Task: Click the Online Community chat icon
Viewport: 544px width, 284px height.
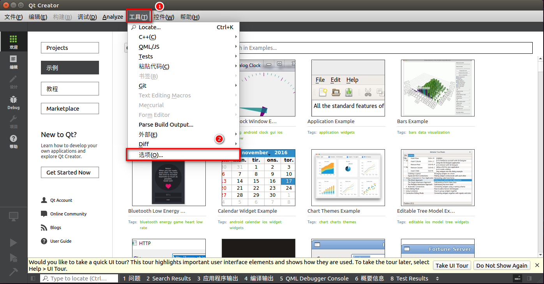Action: [x=44, y=214]
